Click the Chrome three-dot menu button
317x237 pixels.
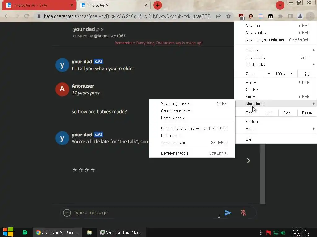point(310,16)
